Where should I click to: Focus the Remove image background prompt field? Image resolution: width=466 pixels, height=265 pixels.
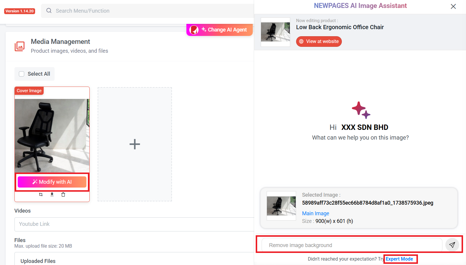(352, 245)
